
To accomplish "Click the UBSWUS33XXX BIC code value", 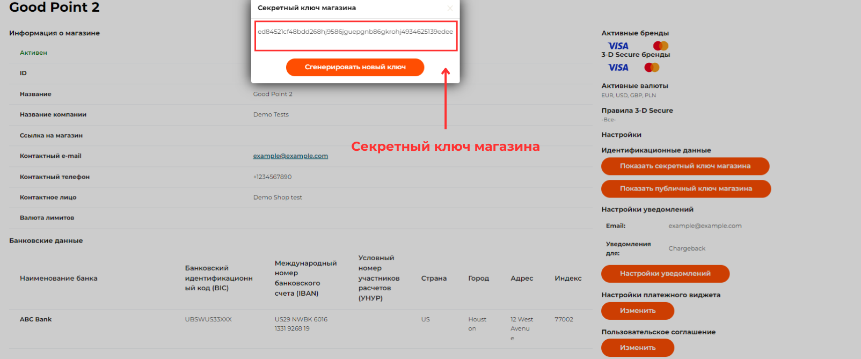I will (x=208, y=319).
